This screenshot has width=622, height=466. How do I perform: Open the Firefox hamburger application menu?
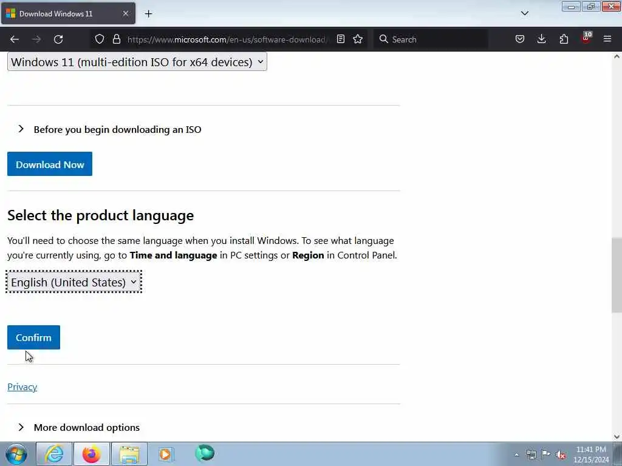pos(607,39)
